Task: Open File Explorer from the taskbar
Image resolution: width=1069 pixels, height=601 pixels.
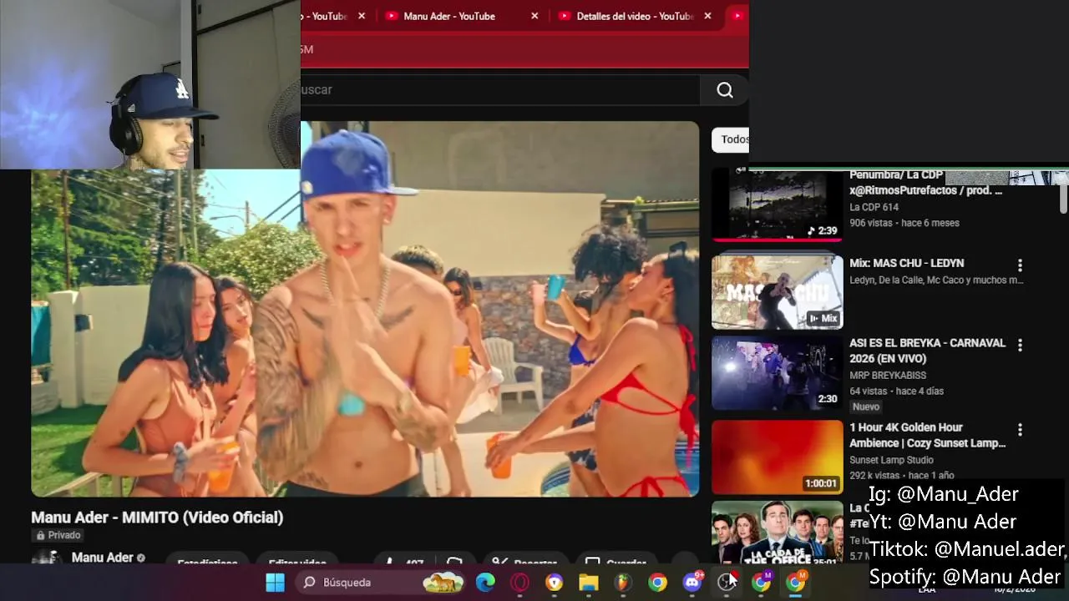Action: pyautogui.click(x=589, y=582)
